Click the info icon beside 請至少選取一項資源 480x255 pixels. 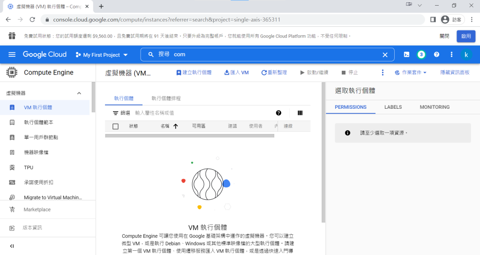347,133
